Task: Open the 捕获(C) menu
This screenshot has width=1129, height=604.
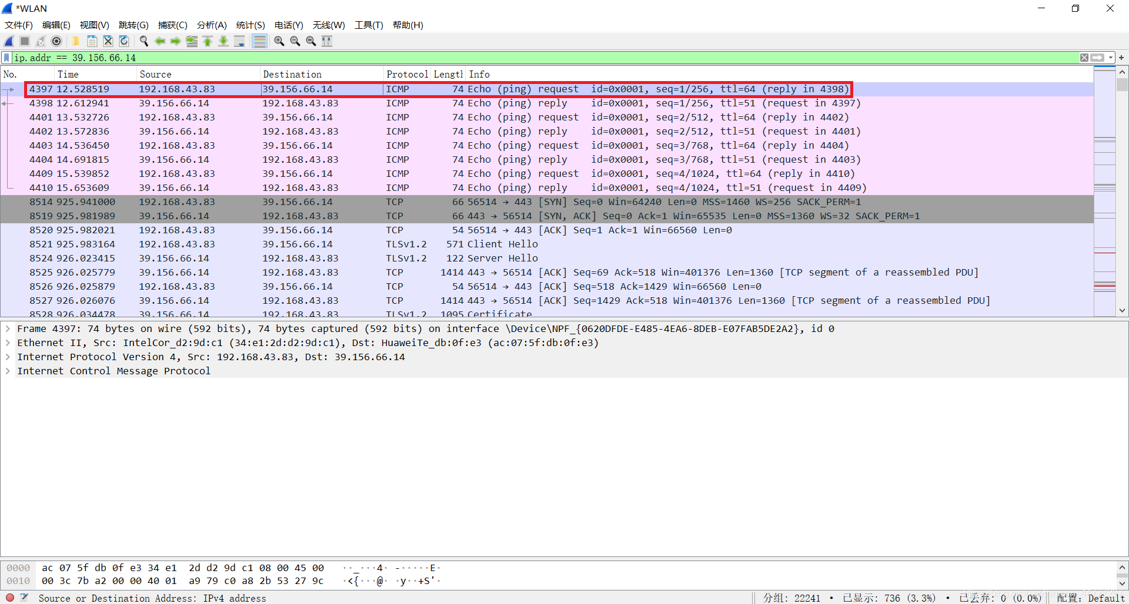Action: click(172, 25)
